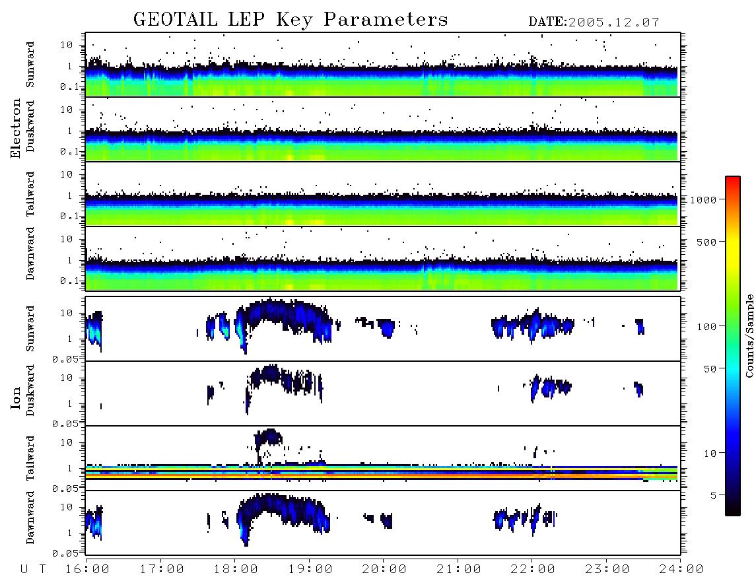Click the '16:00' time tick label
Viewport: 754px width, 581px height.
click(88, 570)
